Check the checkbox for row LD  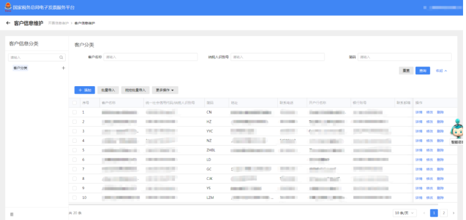coord(75,160)
